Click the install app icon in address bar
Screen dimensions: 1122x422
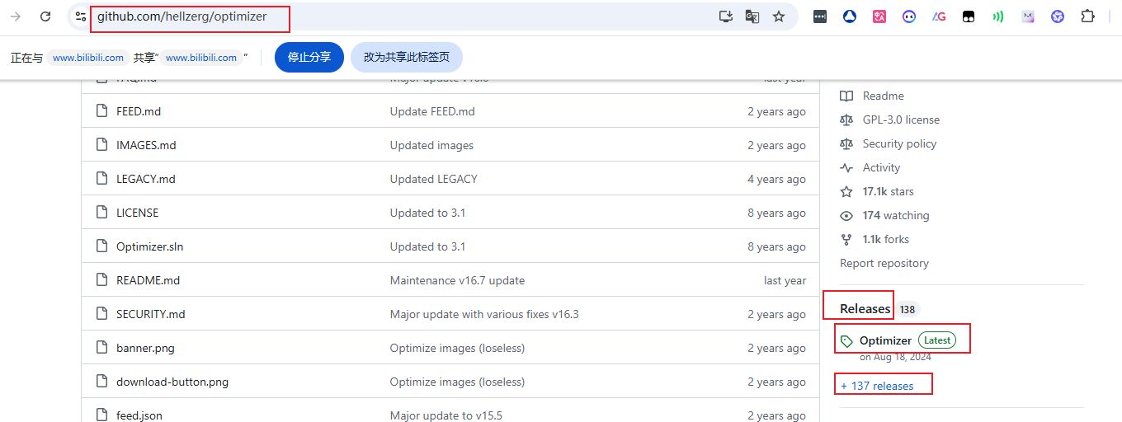[725, 16]
